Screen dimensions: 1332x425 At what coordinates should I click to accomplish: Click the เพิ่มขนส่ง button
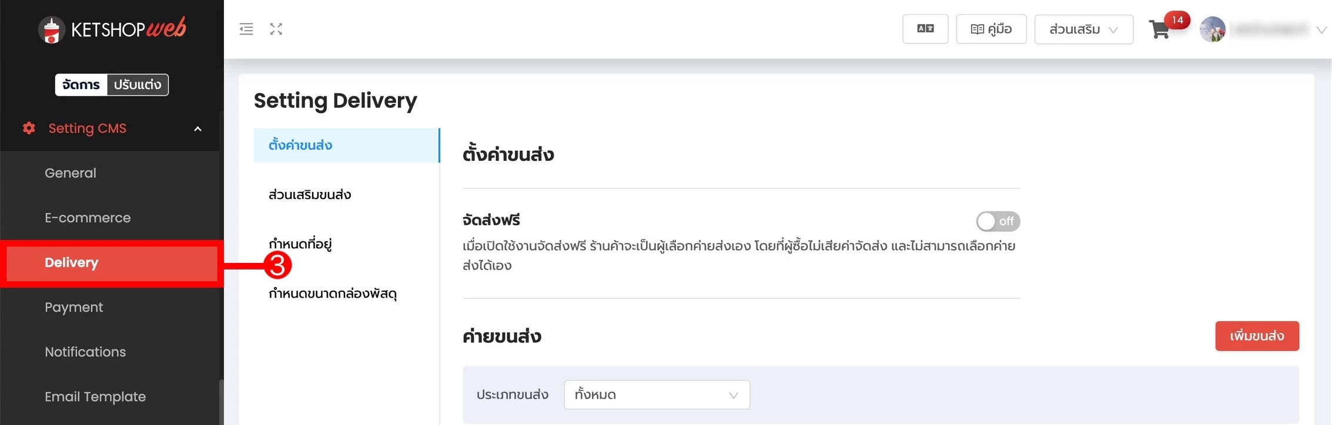pyautogui.click(x=1257, y=336)
